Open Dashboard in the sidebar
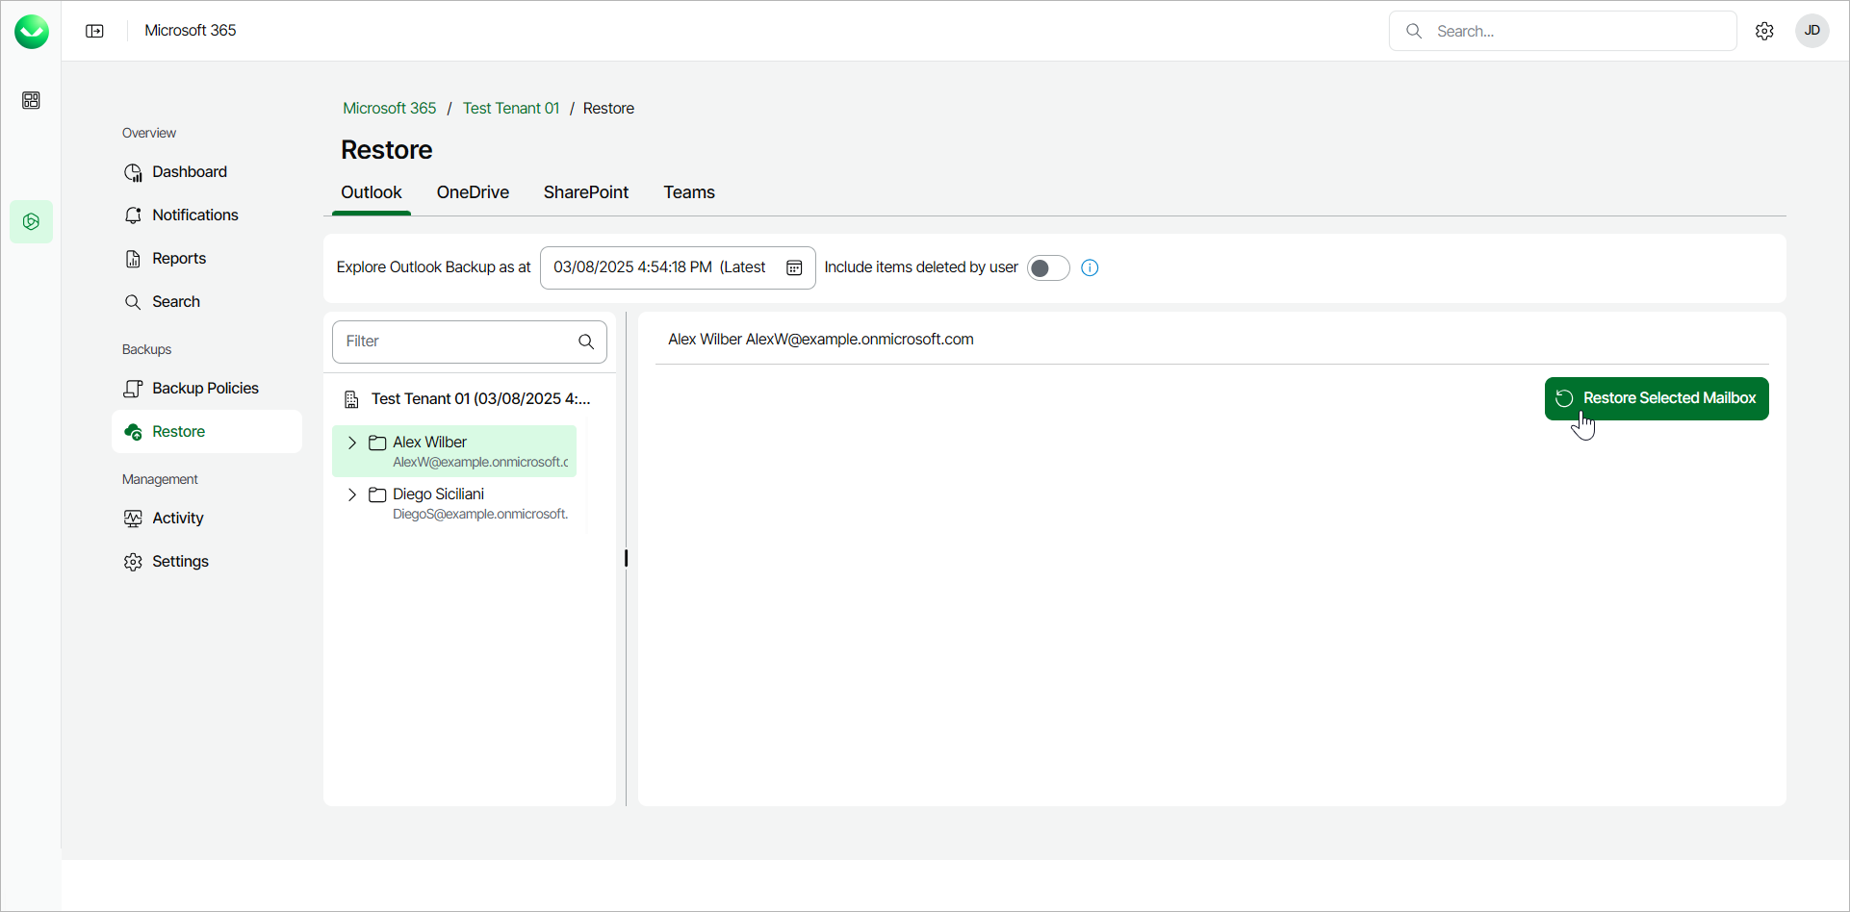 [x=207, y=172]
